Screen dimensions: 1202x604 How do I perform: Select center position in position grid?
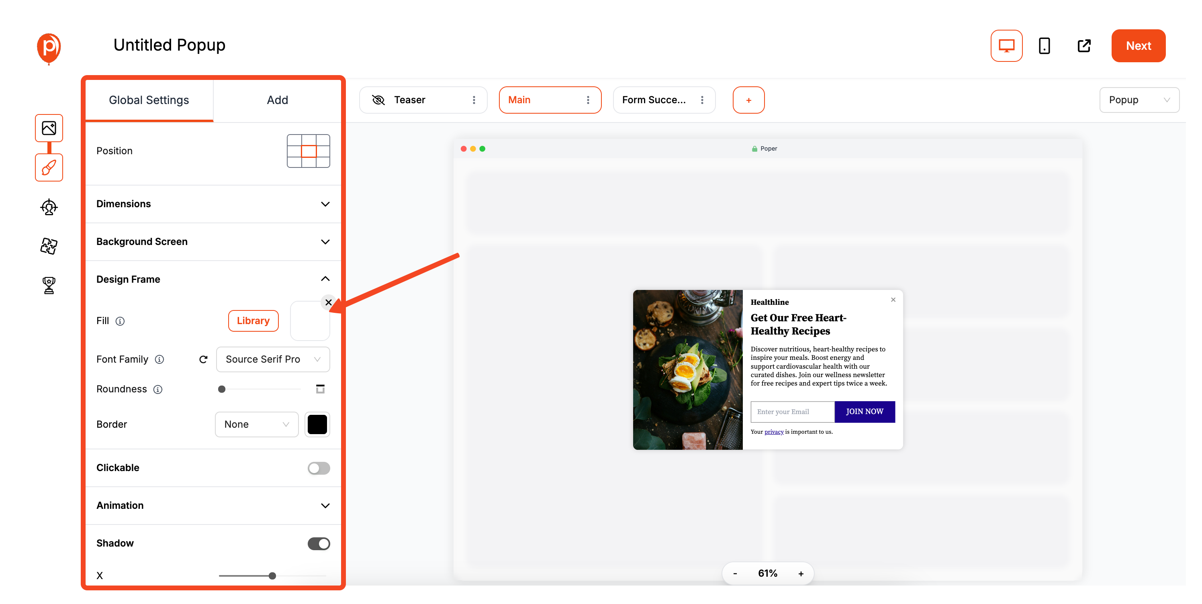[x=308, y=151]
